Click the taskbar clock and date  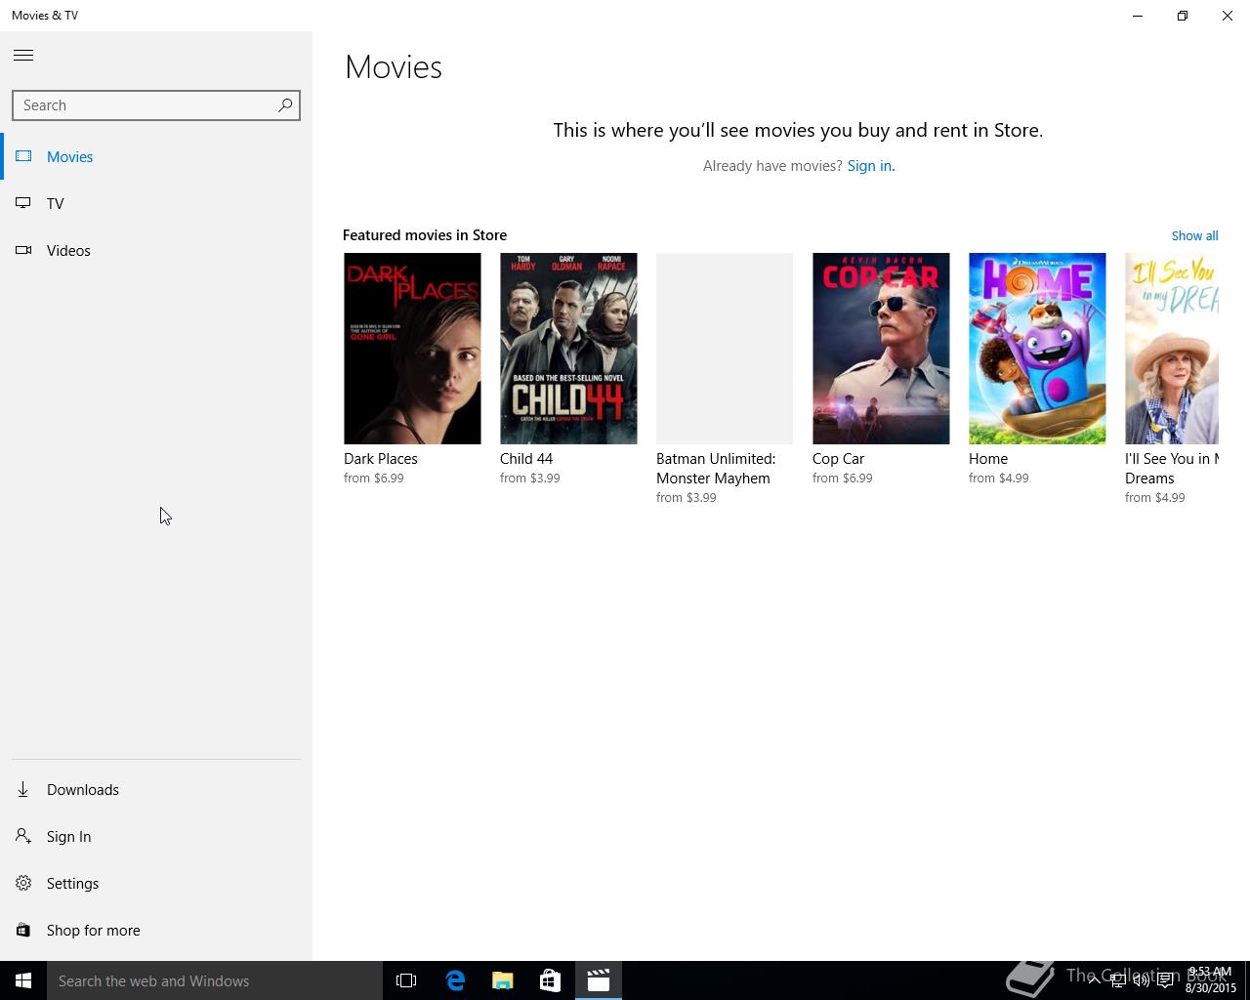click(x=1211, y=980)
